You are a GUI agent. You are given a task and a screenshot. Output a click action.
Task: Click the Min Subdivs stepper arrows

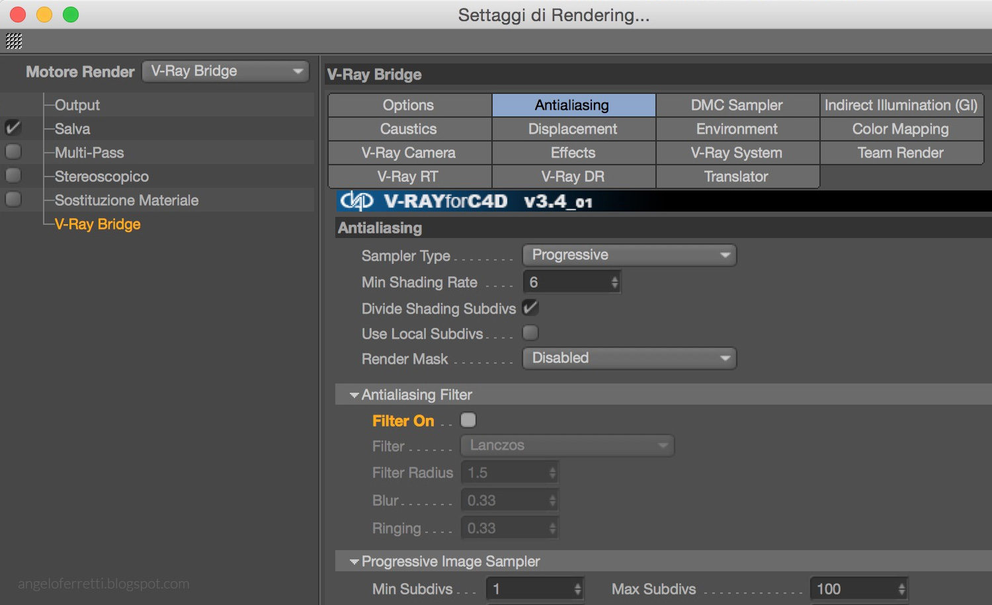click(x=578, y=589)
